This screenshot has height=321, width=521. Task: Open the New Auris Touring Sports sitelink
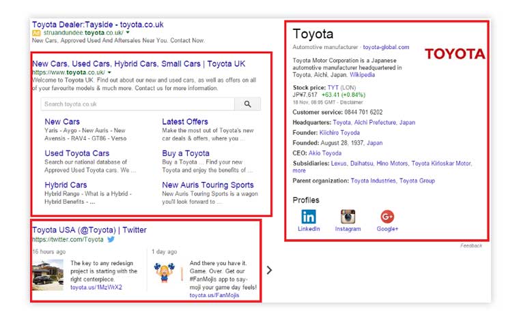pyautogui.click(x=208, y=185)
